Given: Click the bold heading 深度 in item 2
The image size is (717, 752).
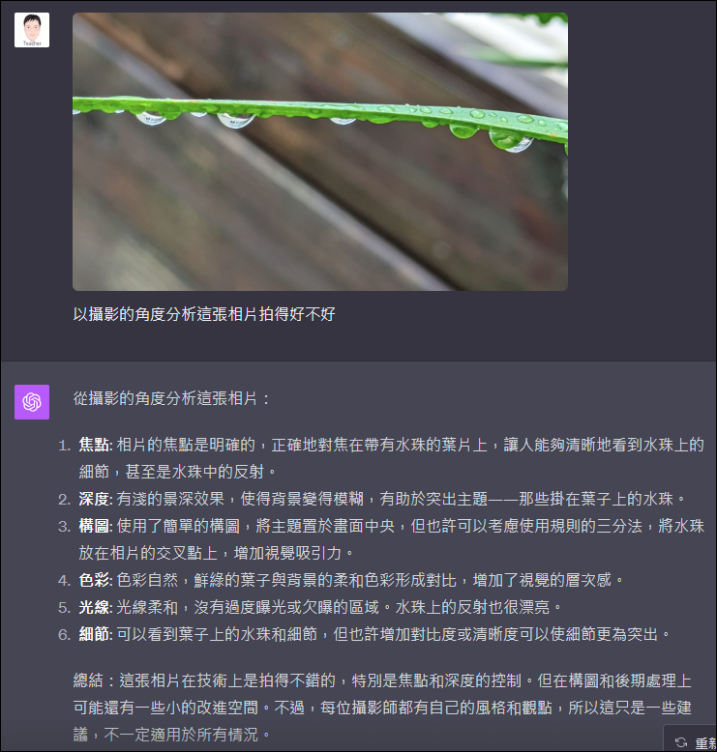Looking at the screenshot, I should click(94, 499).
